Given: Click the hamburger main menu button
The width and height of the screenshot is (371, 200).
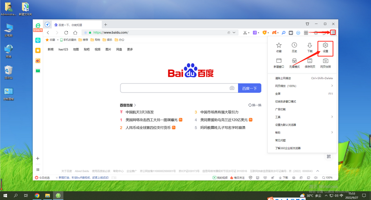Looking at the screenshot, I should pyautogui.click(x=333, y=32).
